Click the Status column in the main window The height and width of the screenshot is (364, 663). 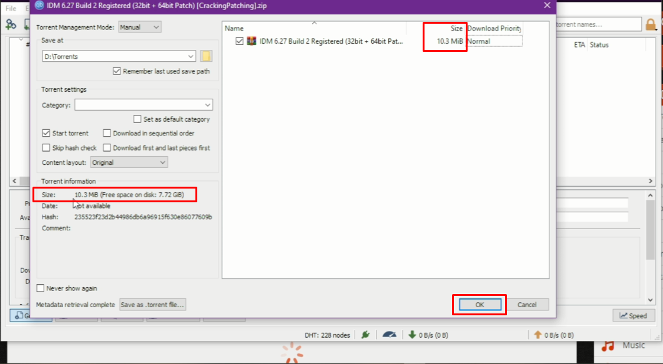(599, 45)
